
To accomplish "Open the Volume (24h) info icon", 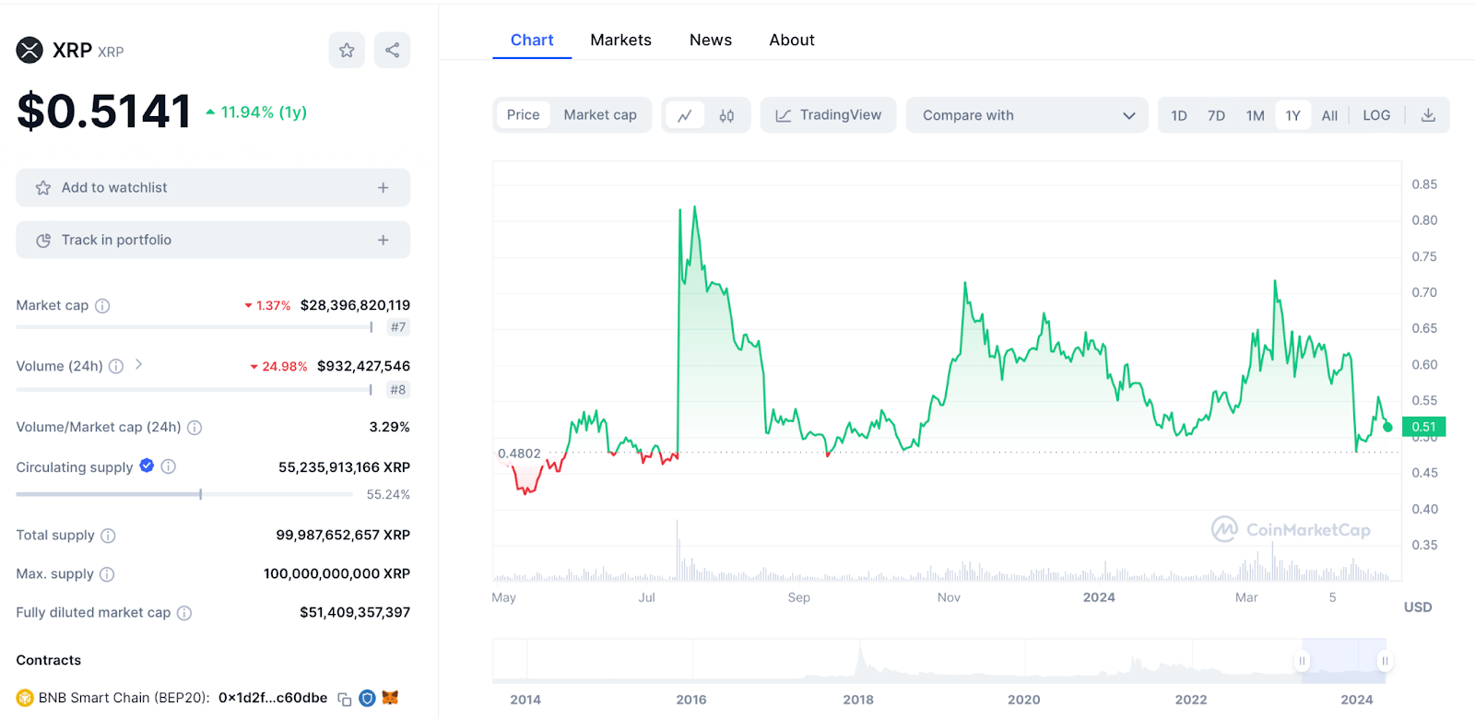I will (116, 367).
